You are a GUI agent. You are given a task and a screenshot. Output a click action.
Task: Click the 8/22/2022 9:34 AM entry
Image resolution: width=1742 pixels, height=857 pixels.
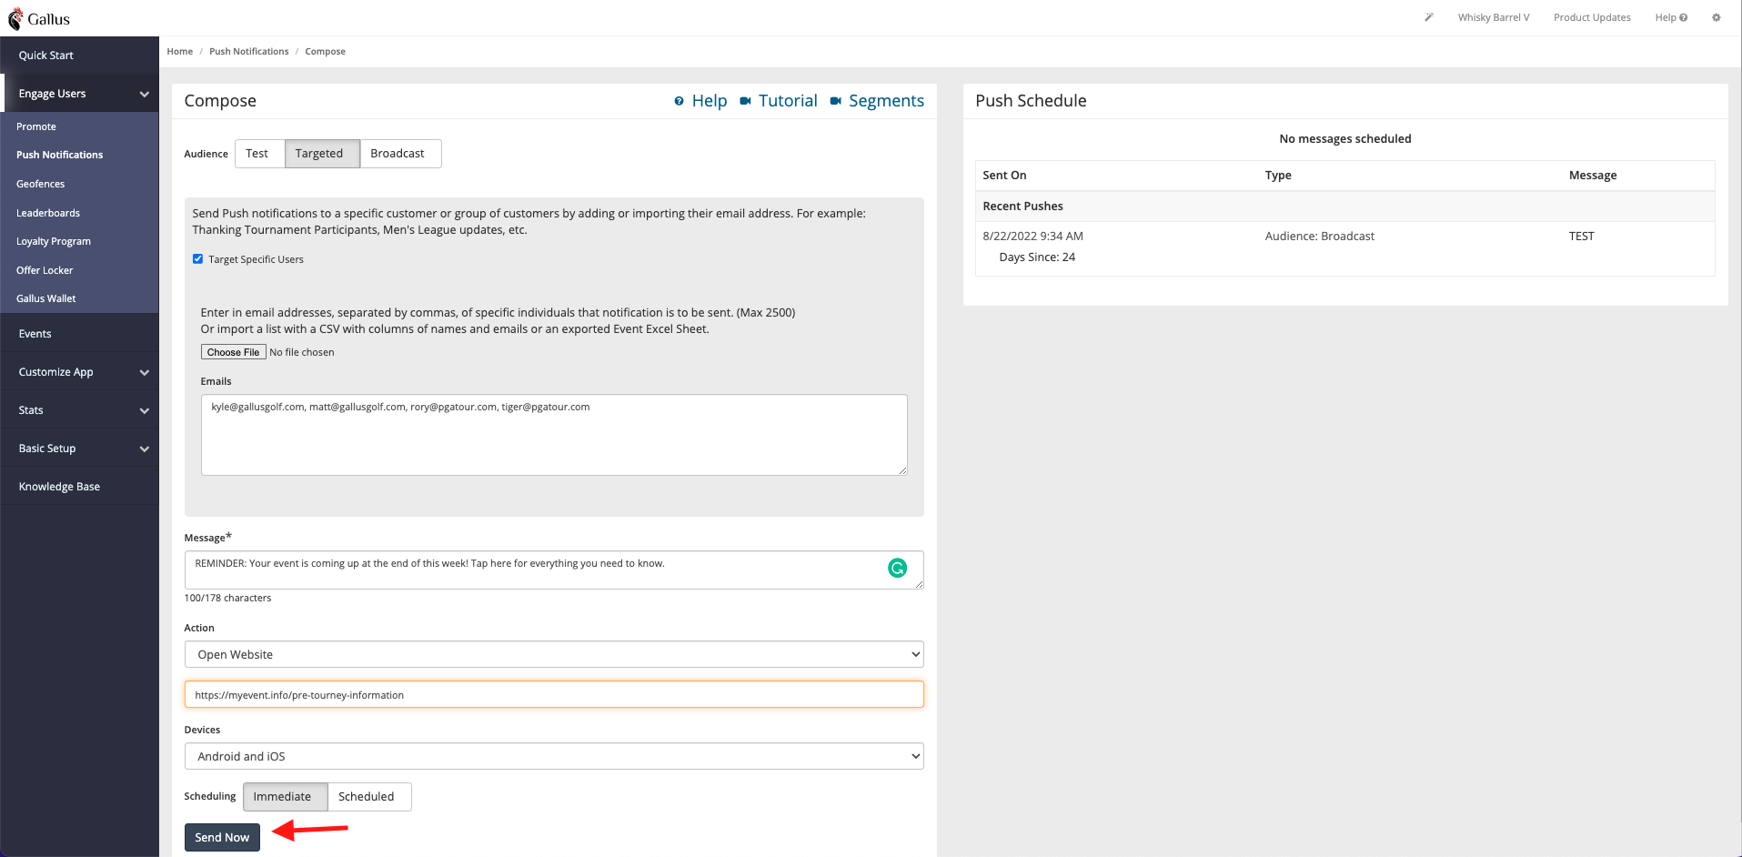pyautogui.click(x=1032, y=237)
